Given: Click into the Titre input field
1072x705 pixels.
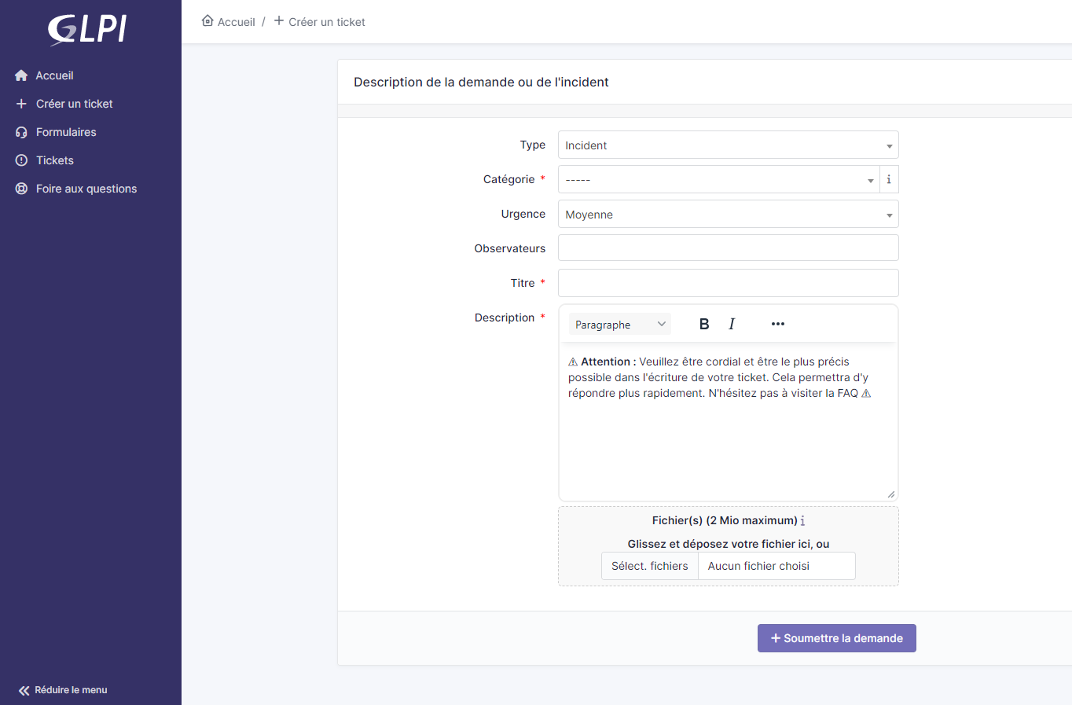Looking at the screenshot, I should (x=728, y=283).
